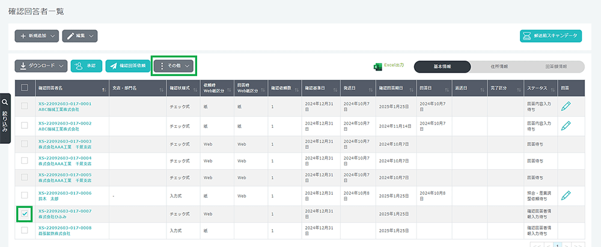Click the 郵送前スキャンデータ button
This screenshot has height=247, width=601.
pyautogui.click(x=551, y=36)
